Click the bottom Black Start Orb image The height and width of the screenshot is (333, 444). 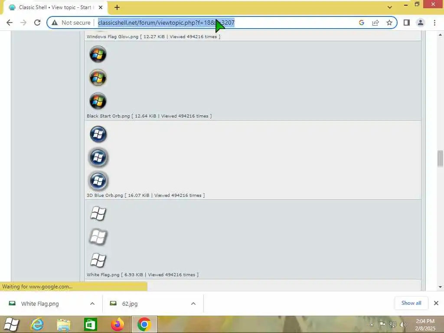(x=98, y=101)
